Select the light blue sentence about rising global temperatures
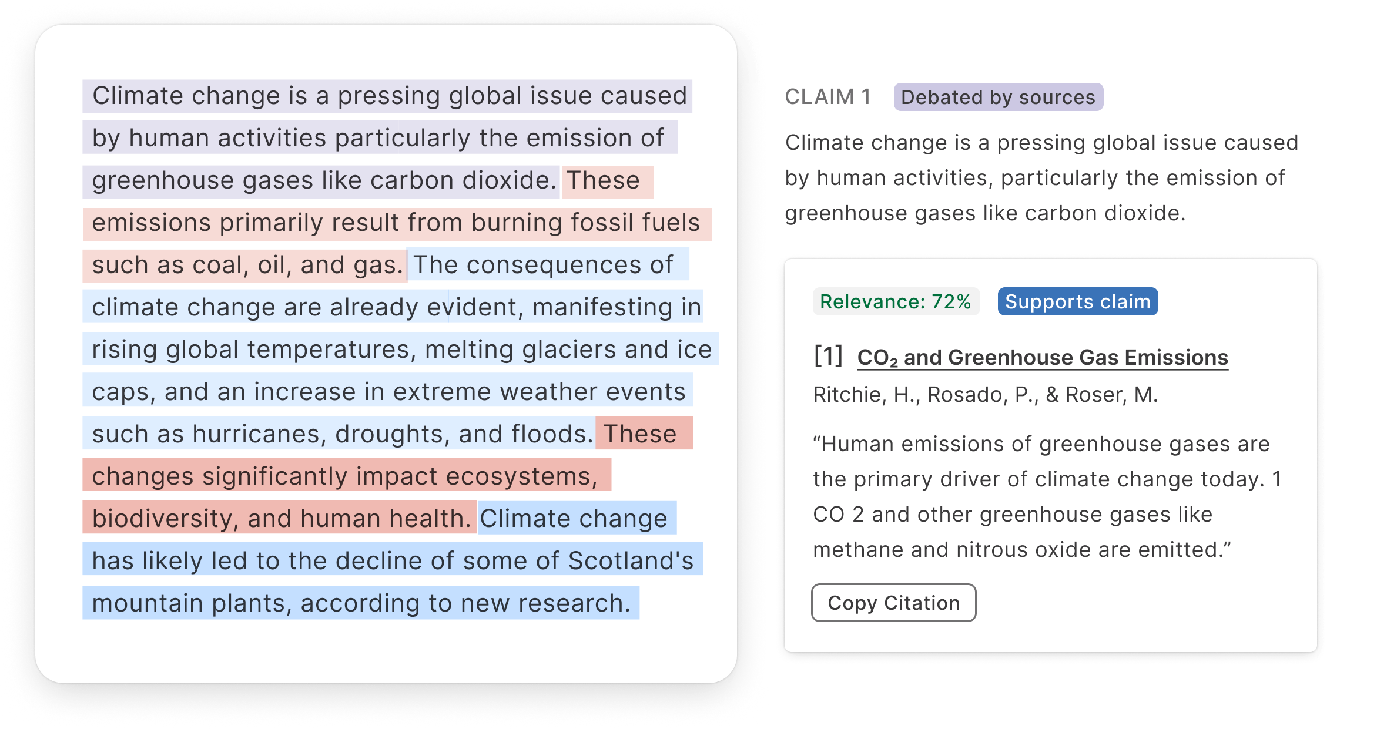1377x729 pixels. tap(400, 350)
